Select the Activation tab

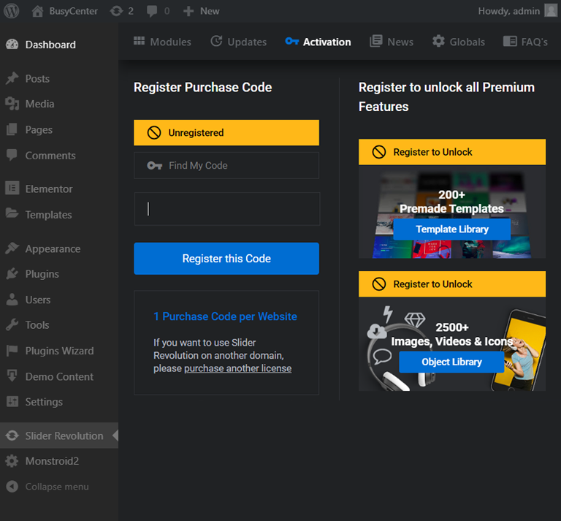318,42
